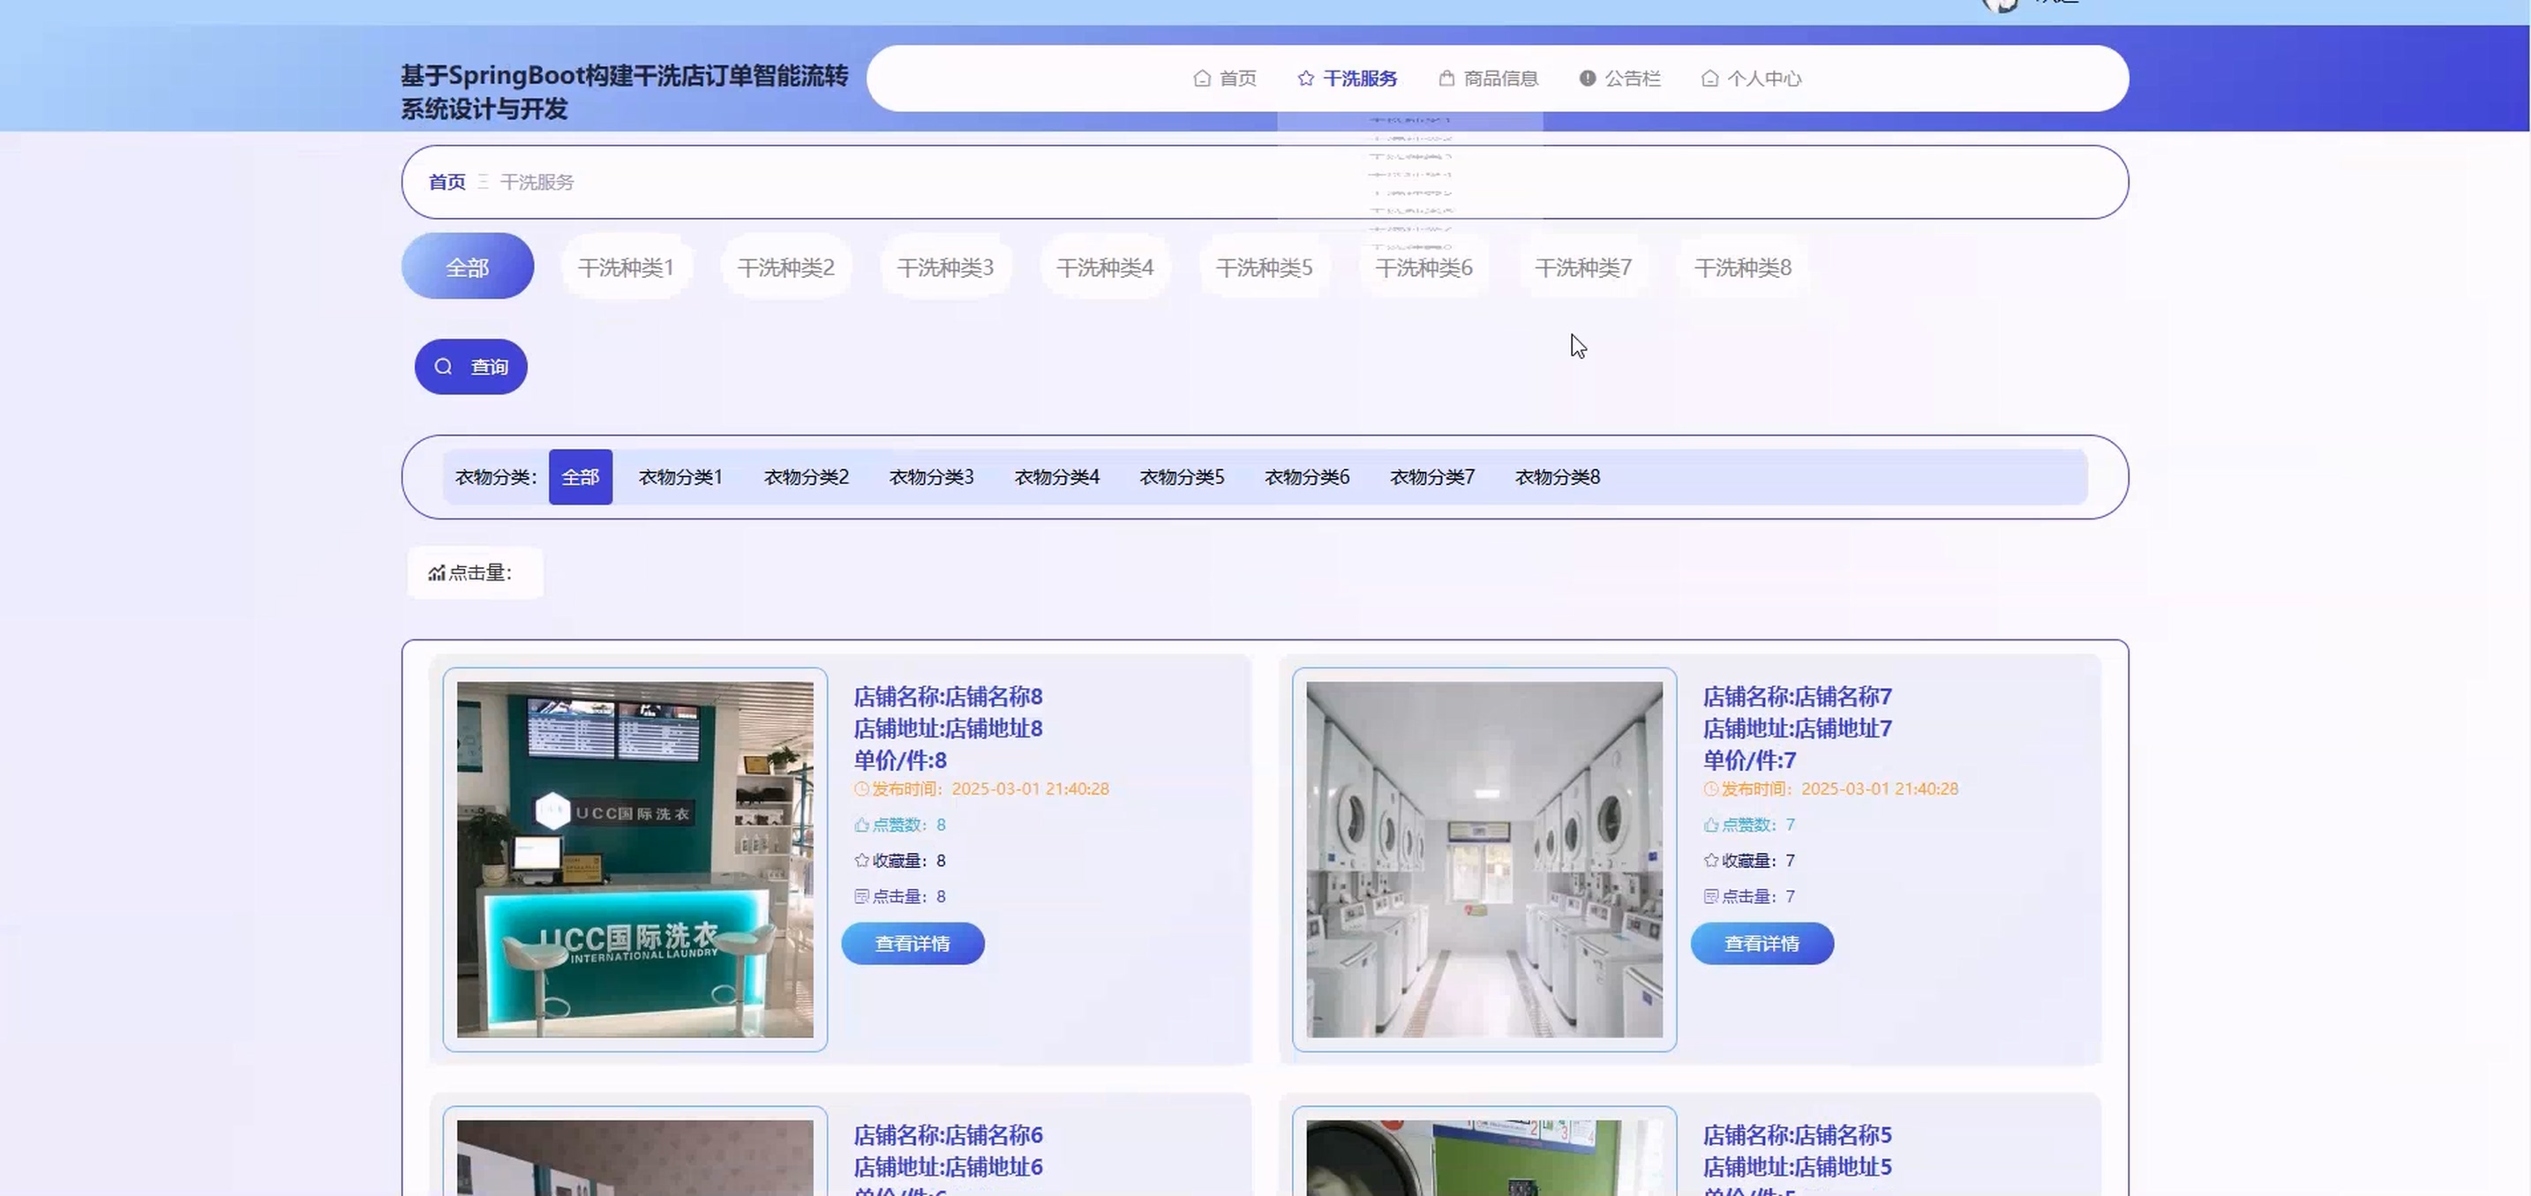Click the star icon beside 干洗服务
The height and width of the screenshot is (1196, 2531).
1305,78
